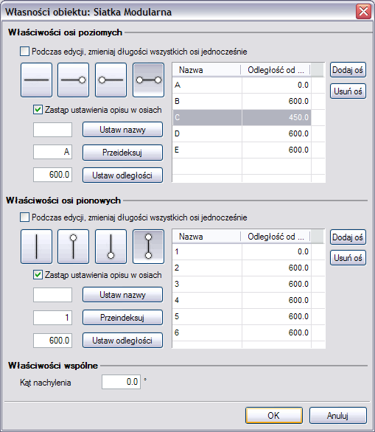Select horizontal axis with markers on both ends
The width and height of the screenshot is (375, 432).
click(148, 80)
